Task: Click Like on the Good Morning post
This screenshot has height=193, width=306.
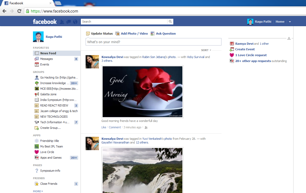Action: coord(104,127)
